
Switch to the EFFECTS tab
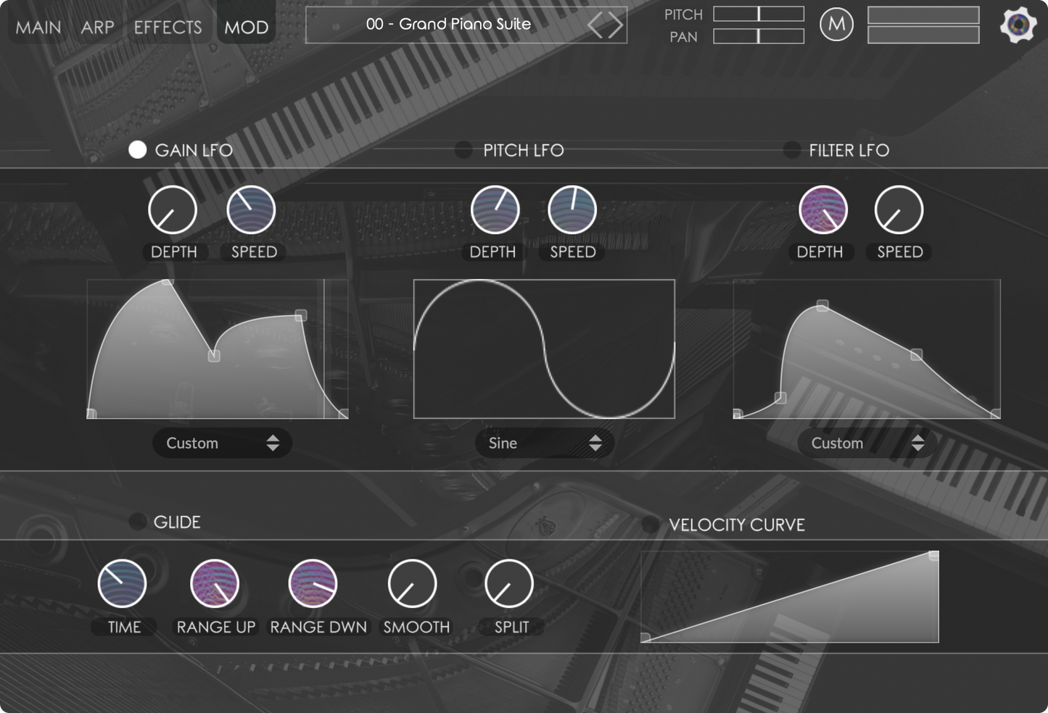168,28
